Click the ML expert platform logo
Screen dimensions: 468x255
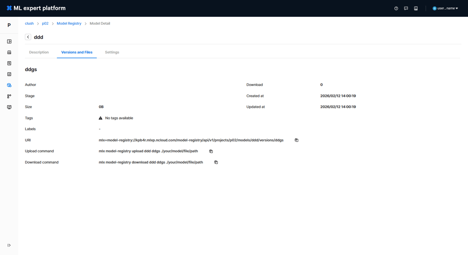(36, 8)
